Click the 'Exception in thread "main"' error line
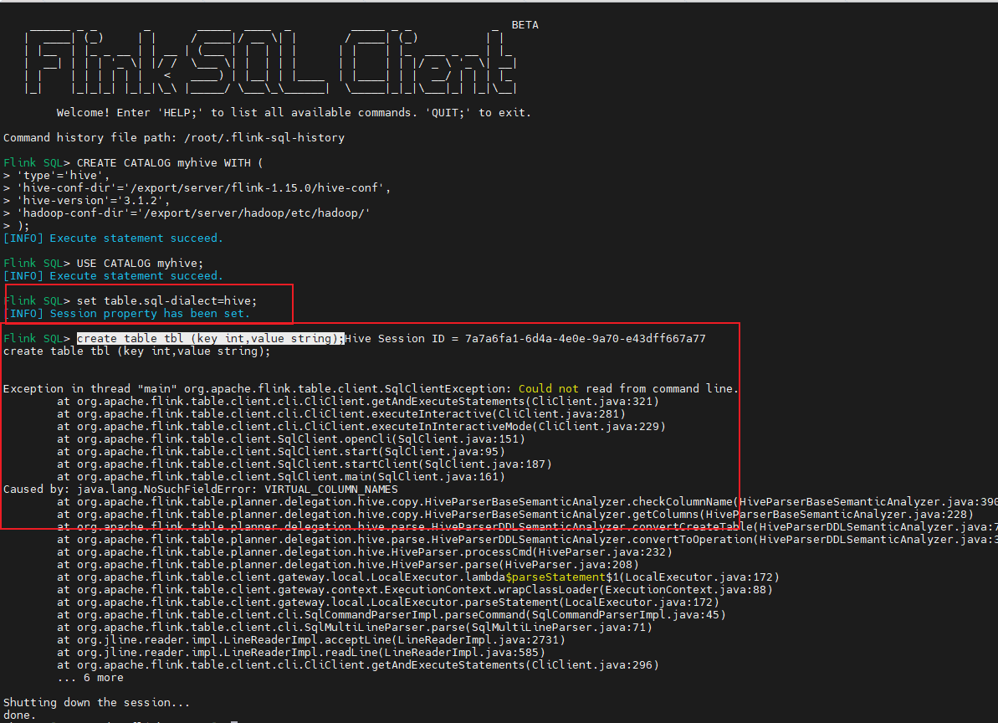Viewport: 998px width, 723px height. (371, 389)
